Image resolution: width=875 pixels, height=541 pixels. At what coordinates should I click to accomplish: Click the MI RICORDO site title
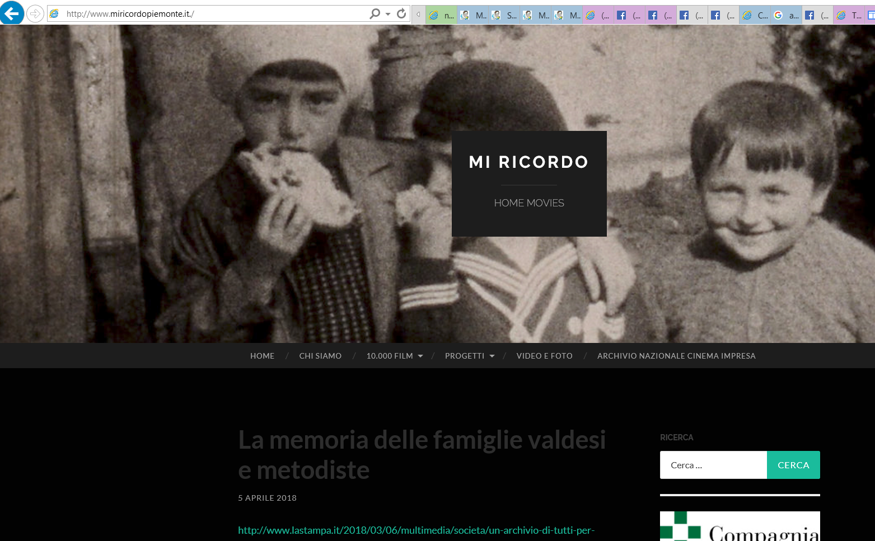click(x=528, y=162)
